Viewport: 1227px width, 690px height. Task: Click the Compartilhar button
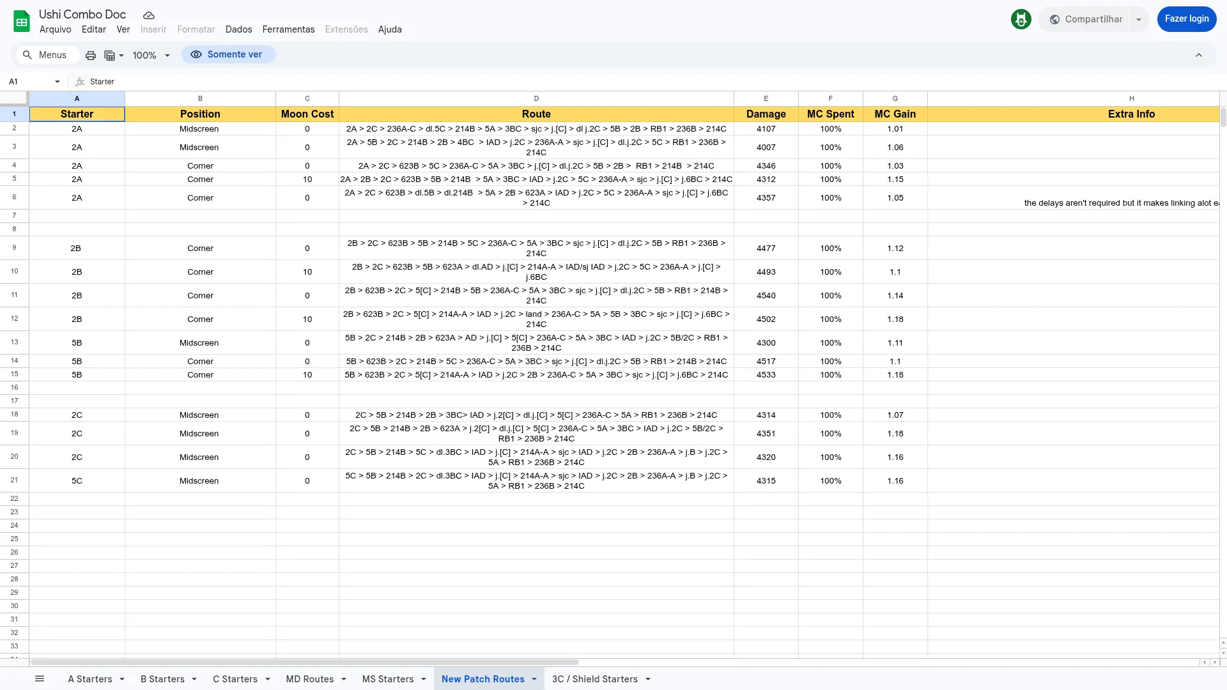click(x=1086, y=19)
